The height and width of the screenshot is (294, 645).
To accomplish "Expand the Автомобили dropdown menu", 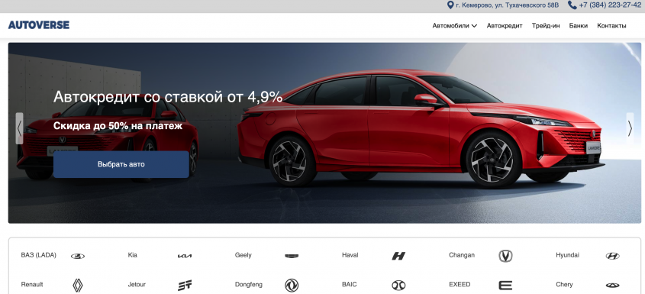I will tap(454, 25).
